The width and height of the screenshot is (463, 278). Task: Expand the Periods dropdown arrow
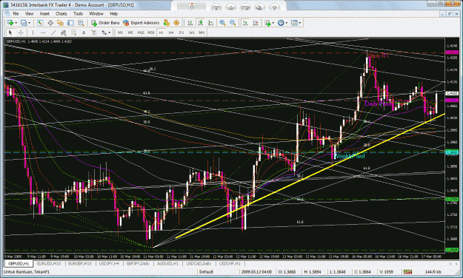[x=286, y=23]
